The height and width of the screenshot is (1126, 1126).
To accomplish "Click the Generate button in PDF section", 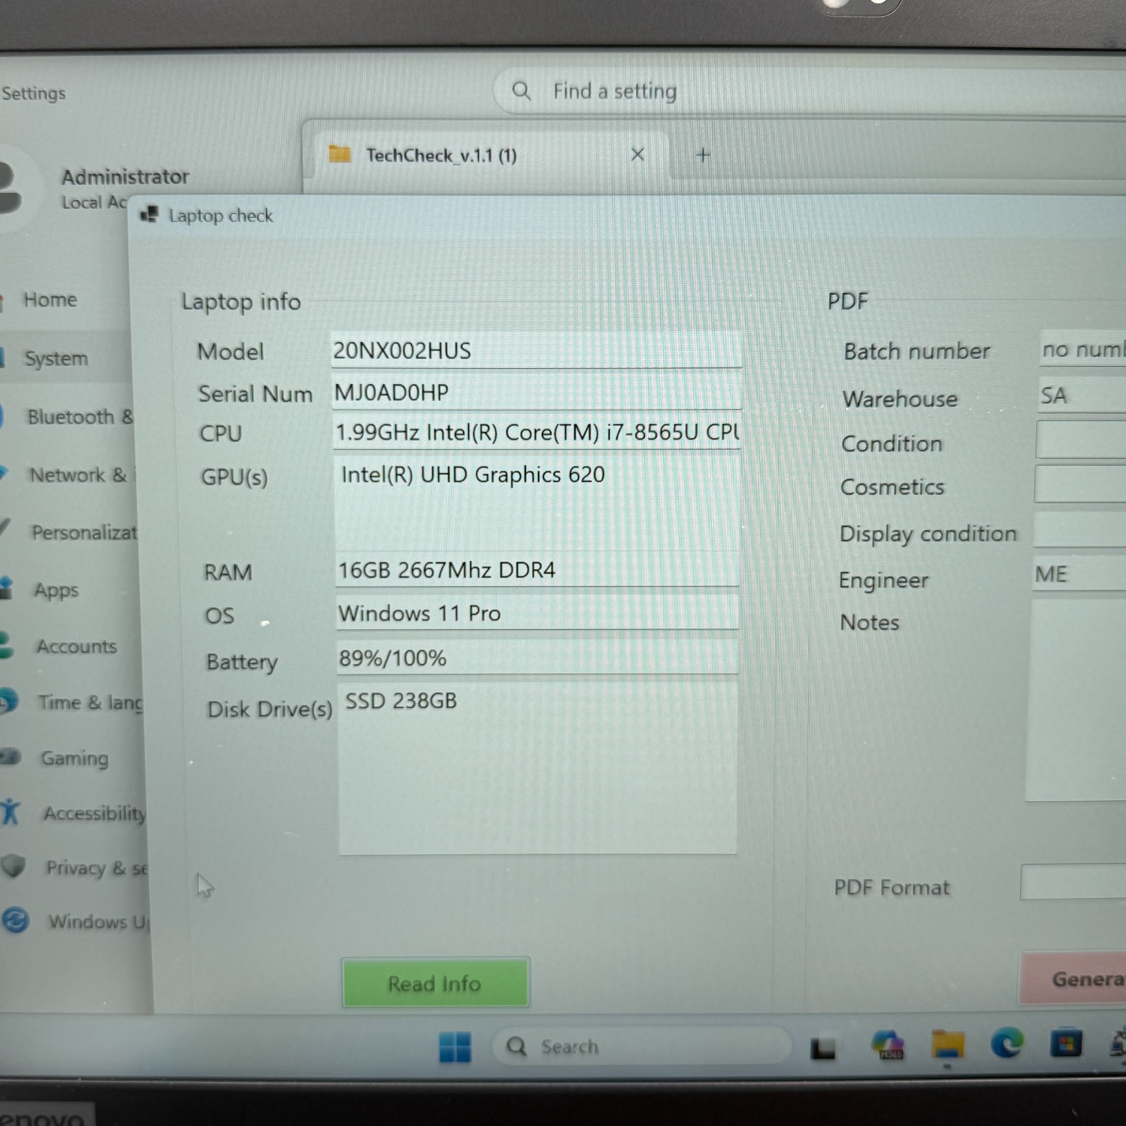I will click(x=1073, y=978).
